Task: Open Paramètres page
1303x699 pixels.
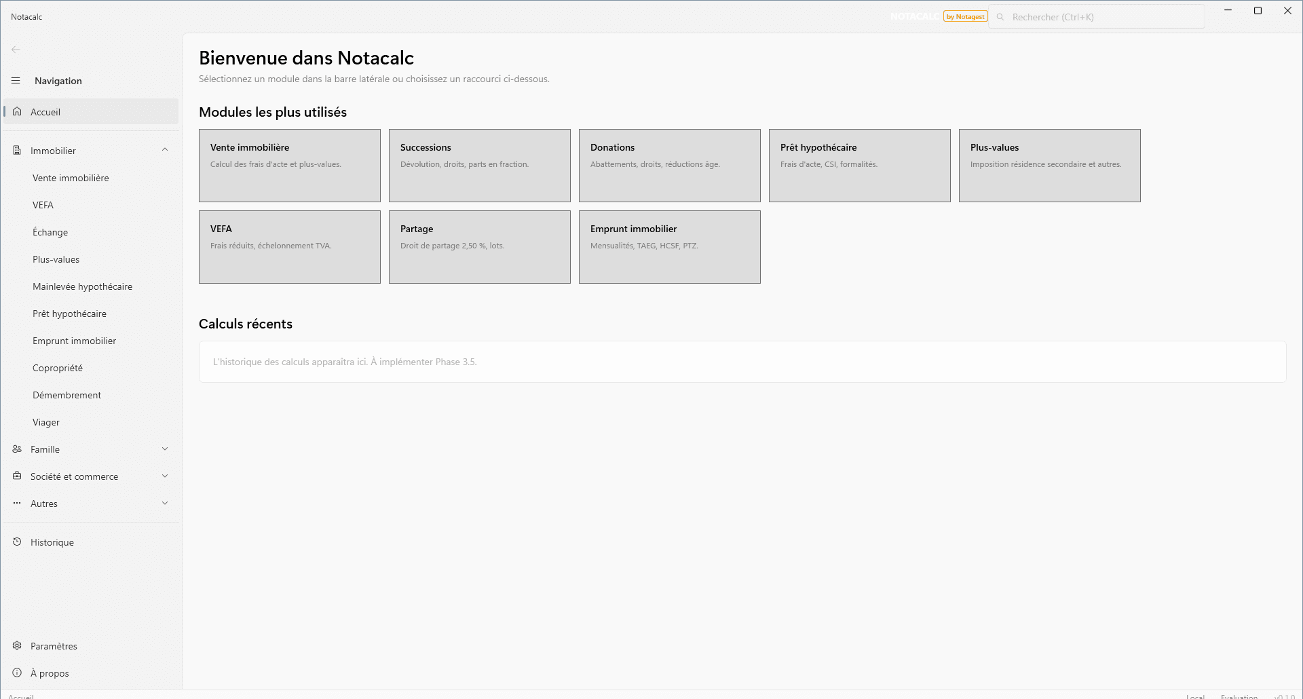Action: 91,646
